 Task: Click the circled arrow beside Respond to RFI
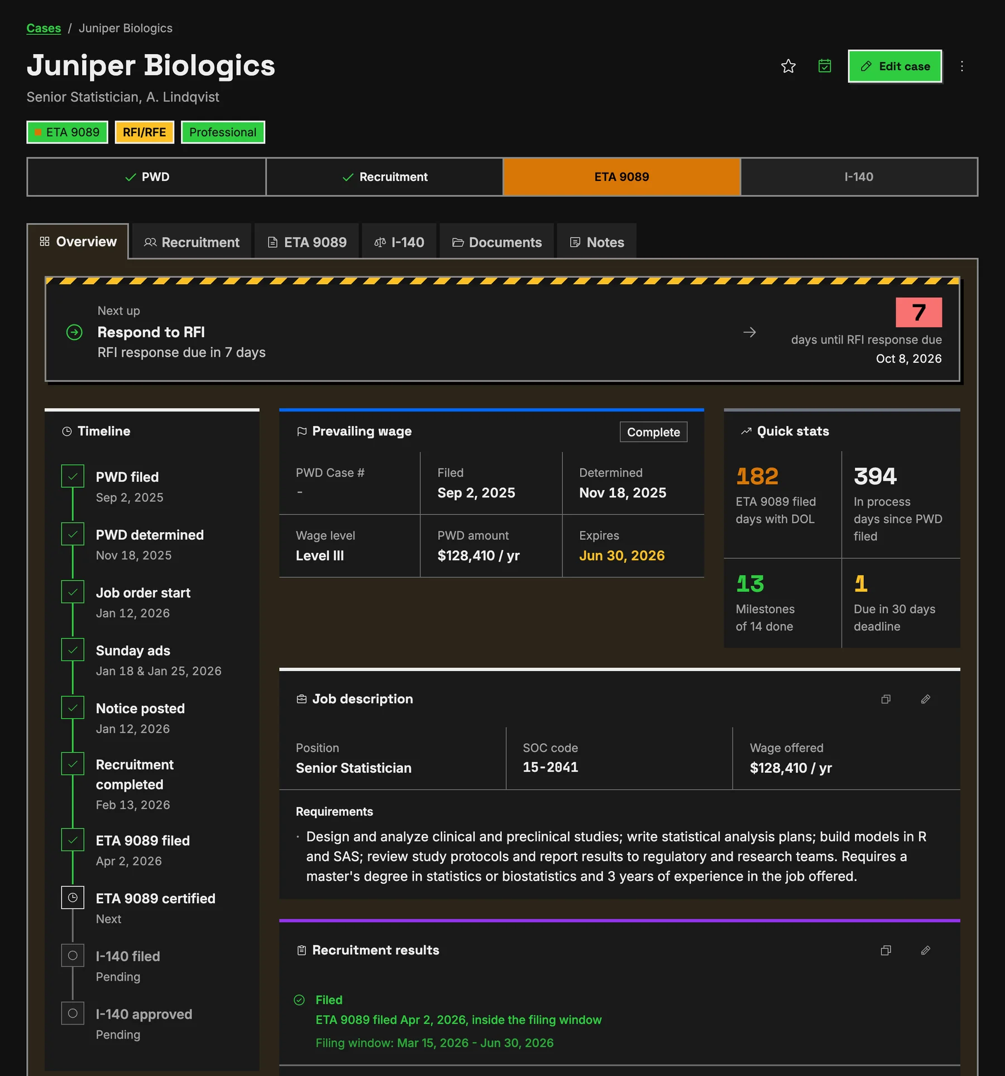tap(74, 333)
